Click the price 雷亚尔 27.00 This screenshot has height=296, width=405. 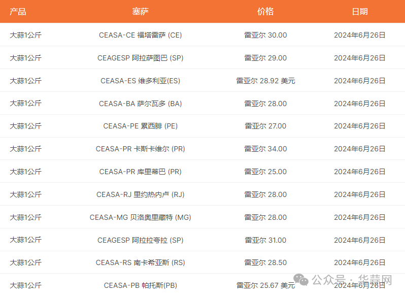click(x=265, y=126)
